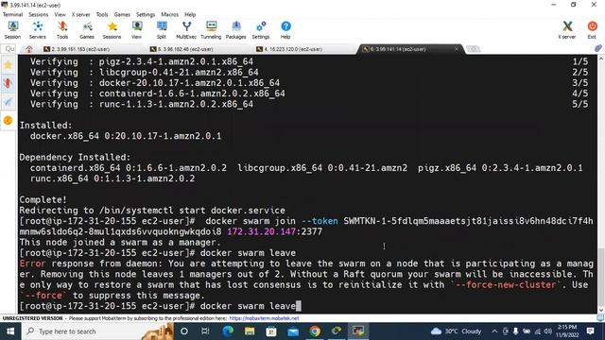Viewport: 605px width, 340px height.
Task: Open the Sessions menu
Action: (x=39, y=14)
